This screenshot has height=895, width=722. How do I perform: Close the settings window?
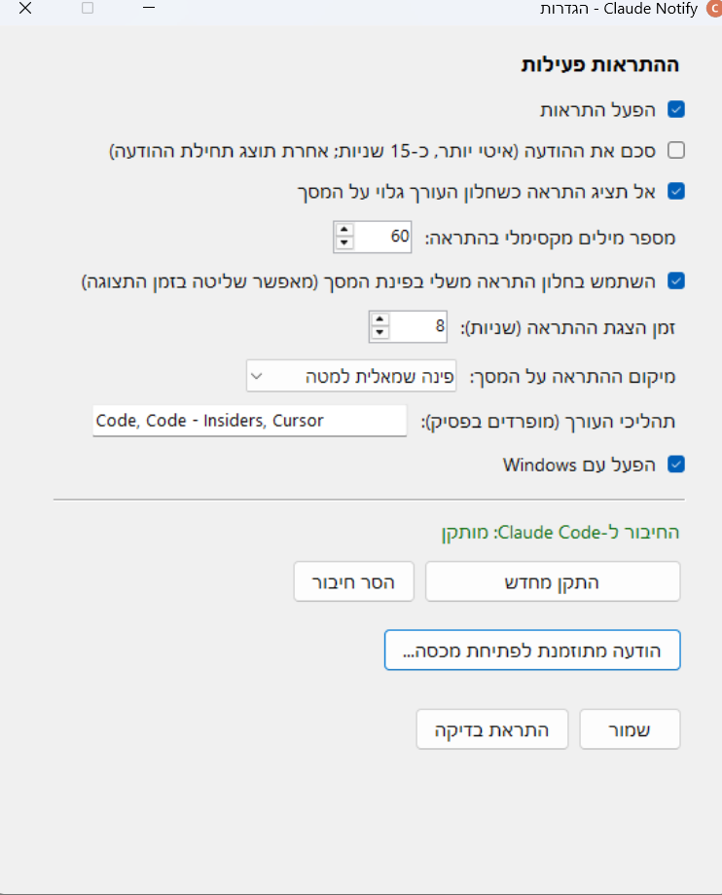click(25, 8)
